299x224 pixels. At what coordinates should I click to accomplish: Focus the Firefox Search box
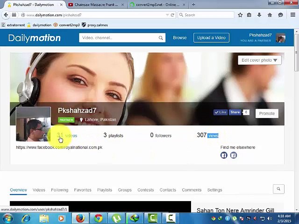click(x=206, y=15)
